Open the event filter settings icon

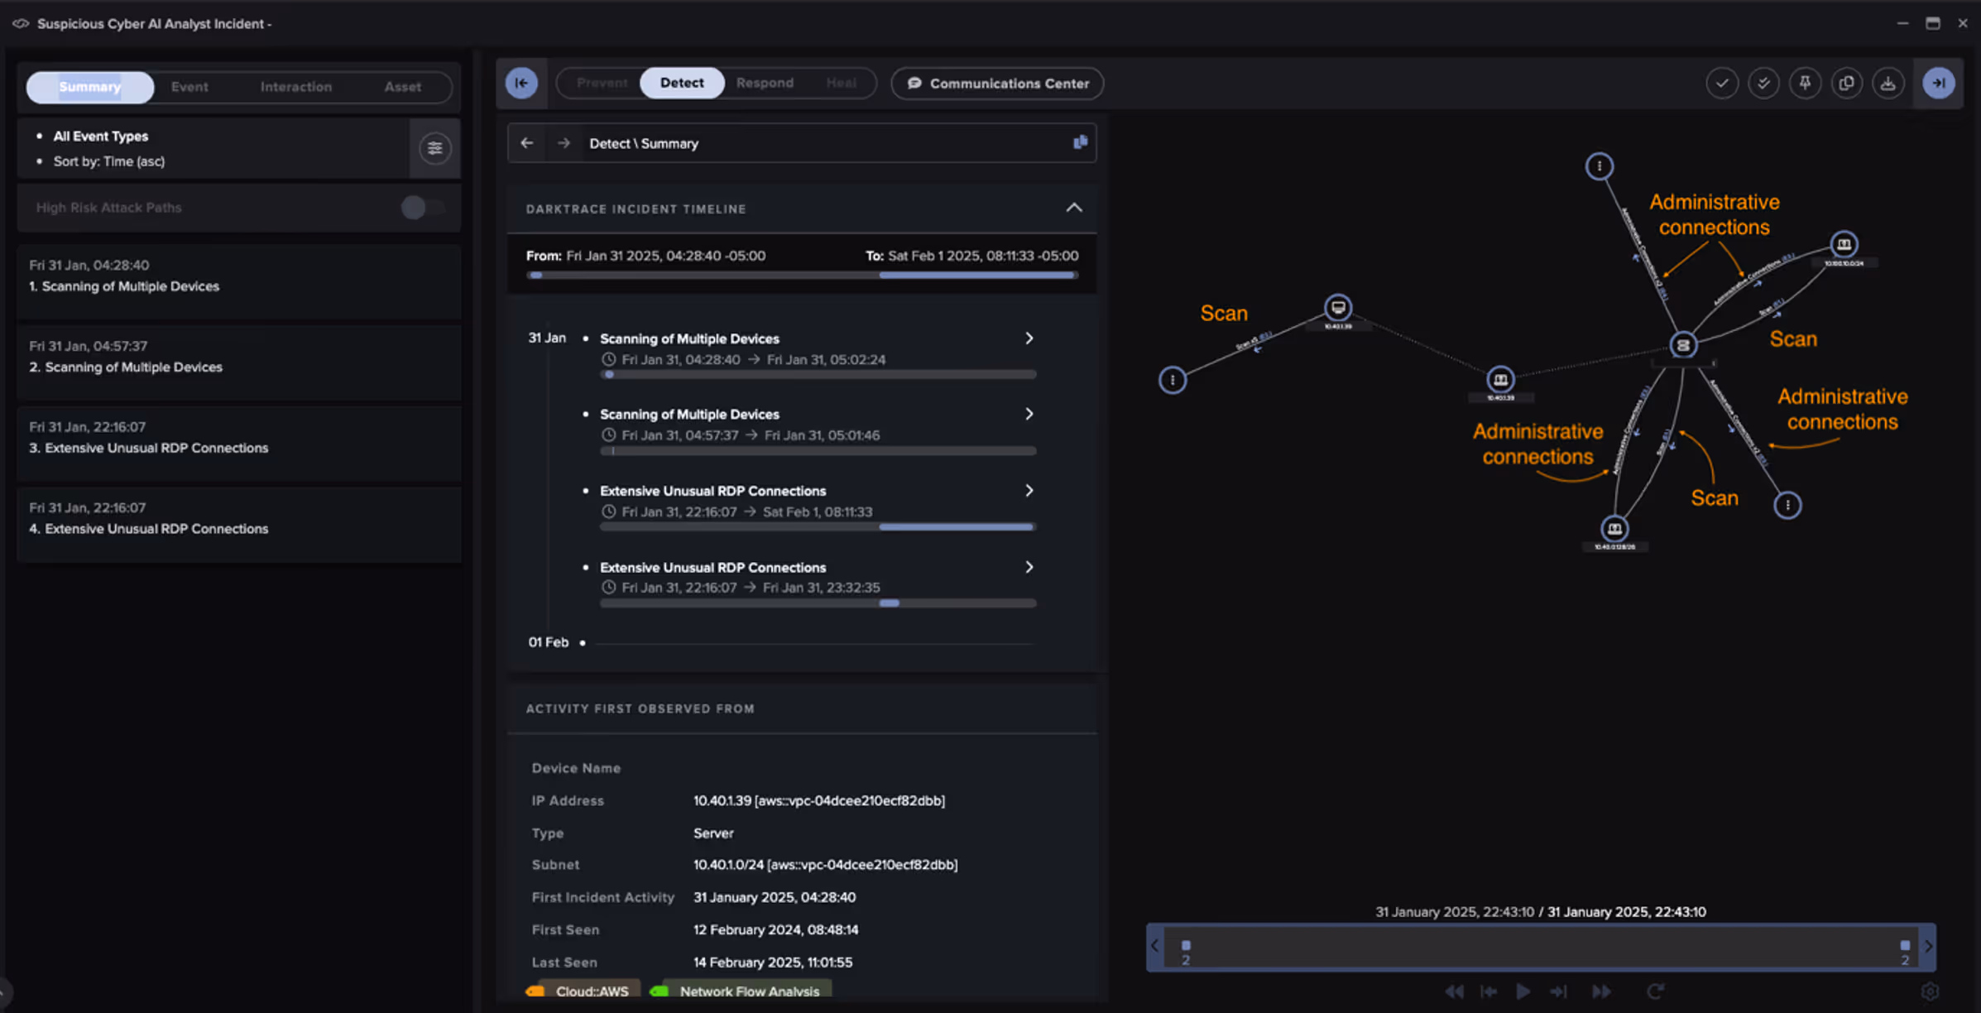[x=434, y=148]
